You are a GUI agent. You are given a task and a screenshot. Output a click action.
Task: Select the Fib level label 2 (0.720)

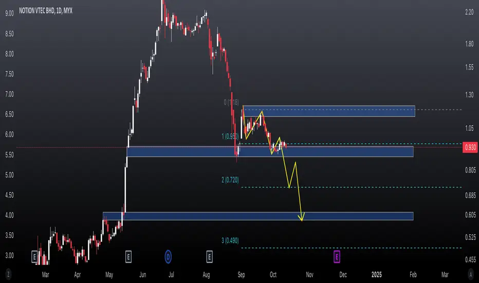[230, 180]
